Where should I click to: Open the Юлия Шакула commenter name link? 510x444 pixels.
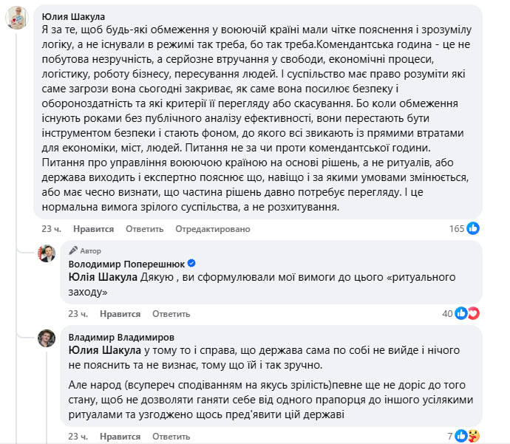73,16
